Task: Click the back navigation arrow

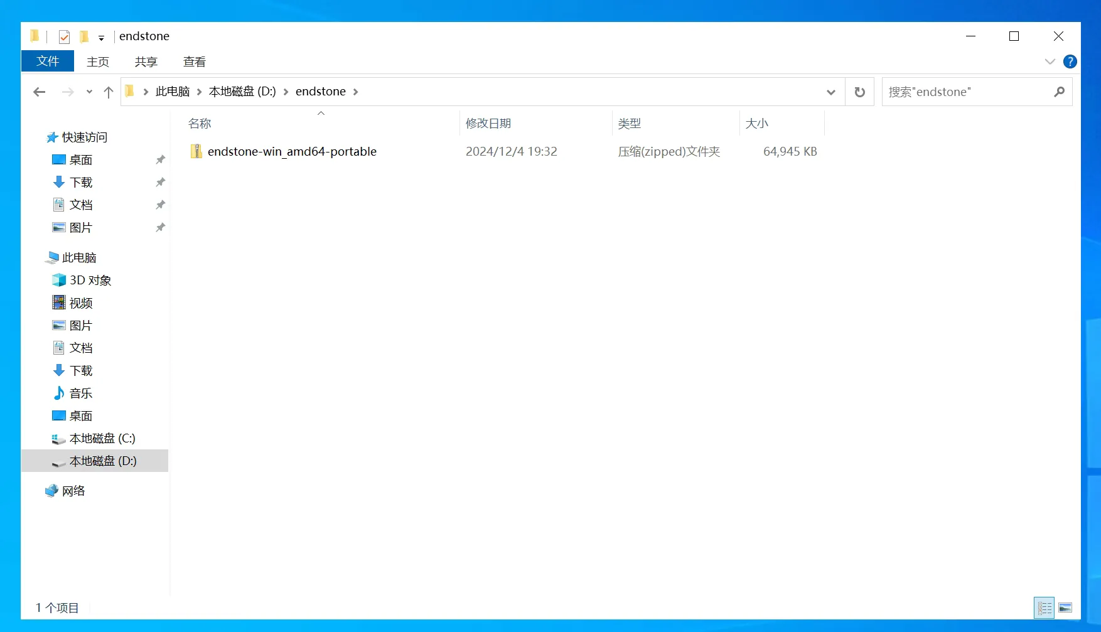Action: pos(40,92)
